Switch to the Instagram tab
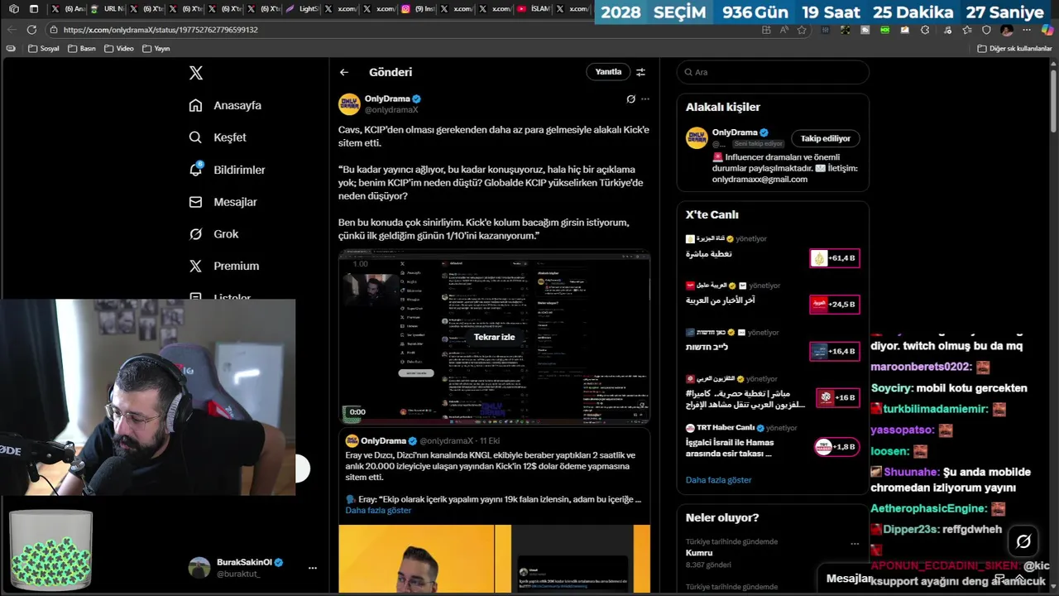The width and height of the screenshot is (1059, 596). [418, 9]
